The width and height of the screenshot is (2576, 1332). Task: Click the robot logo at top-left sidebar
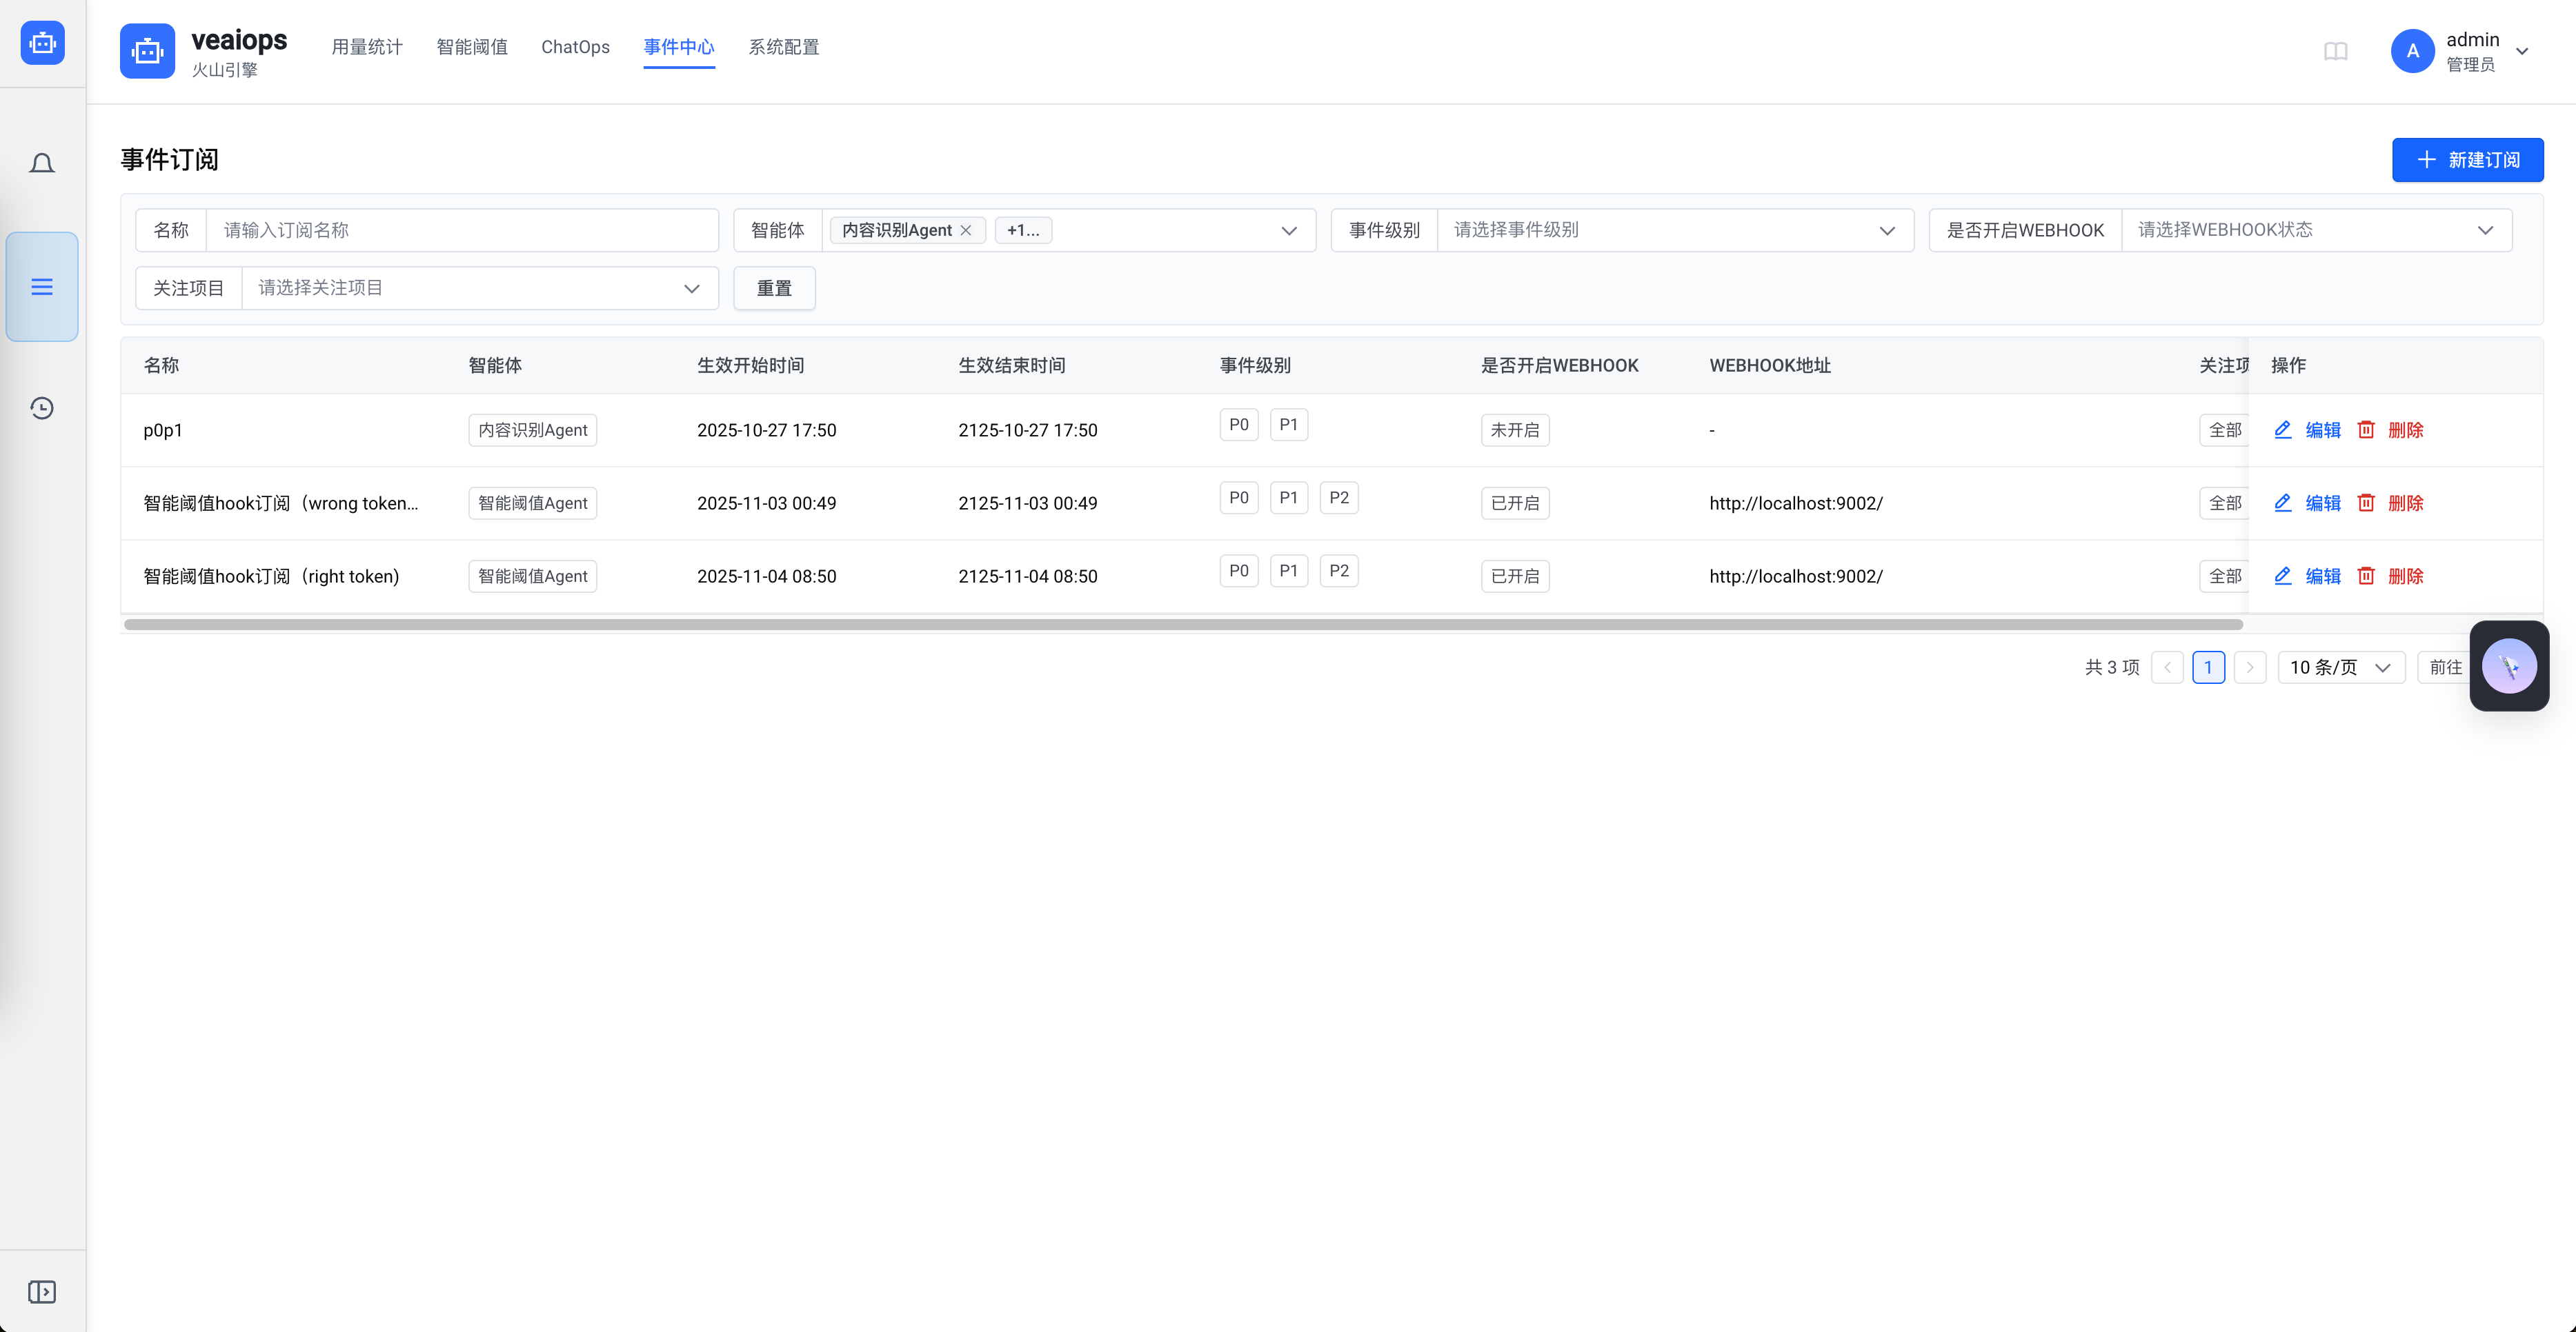click(42, 43)
